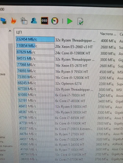Sort by ЦП column header

coord(19,32)
